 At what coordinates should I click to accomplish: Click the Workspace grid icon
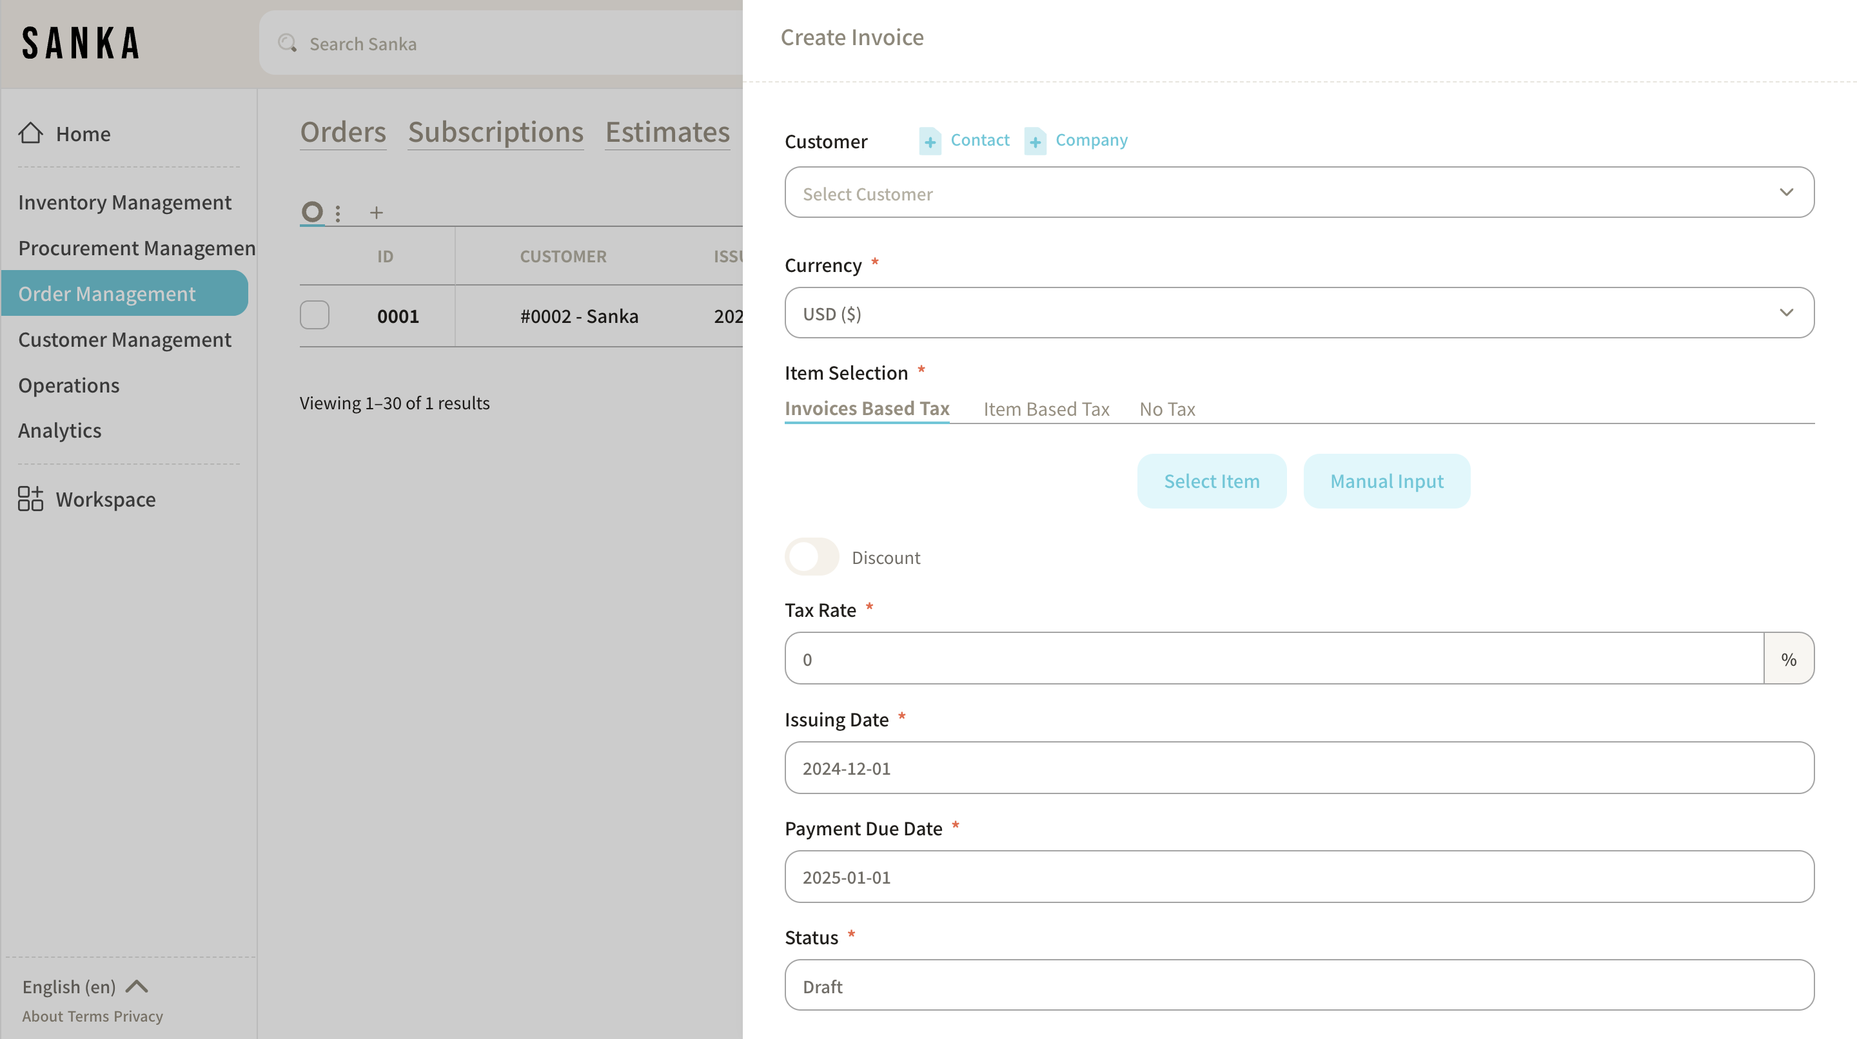coord(30,499)
